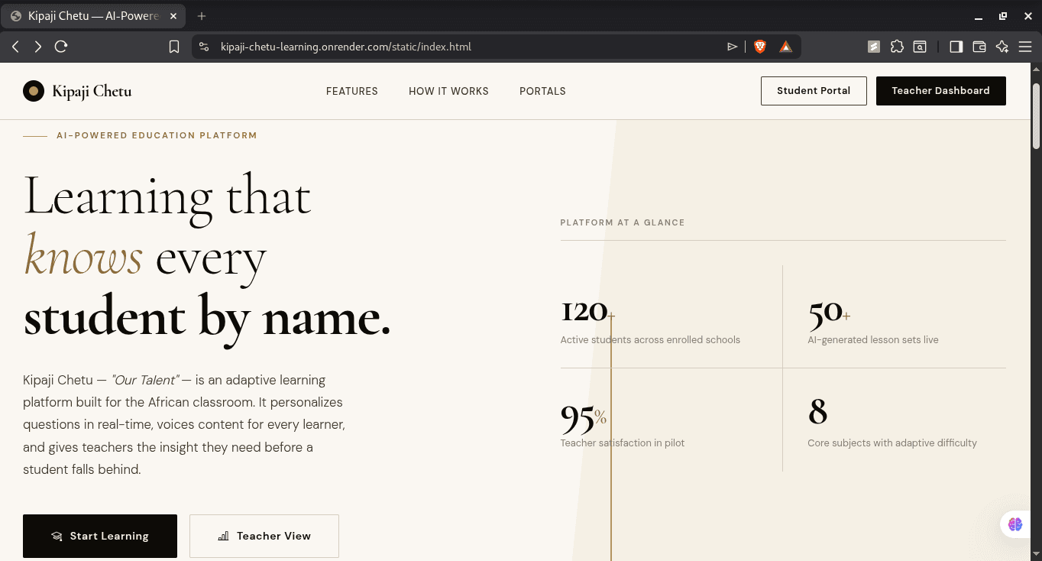Go back to the previous page

point(15,47)
